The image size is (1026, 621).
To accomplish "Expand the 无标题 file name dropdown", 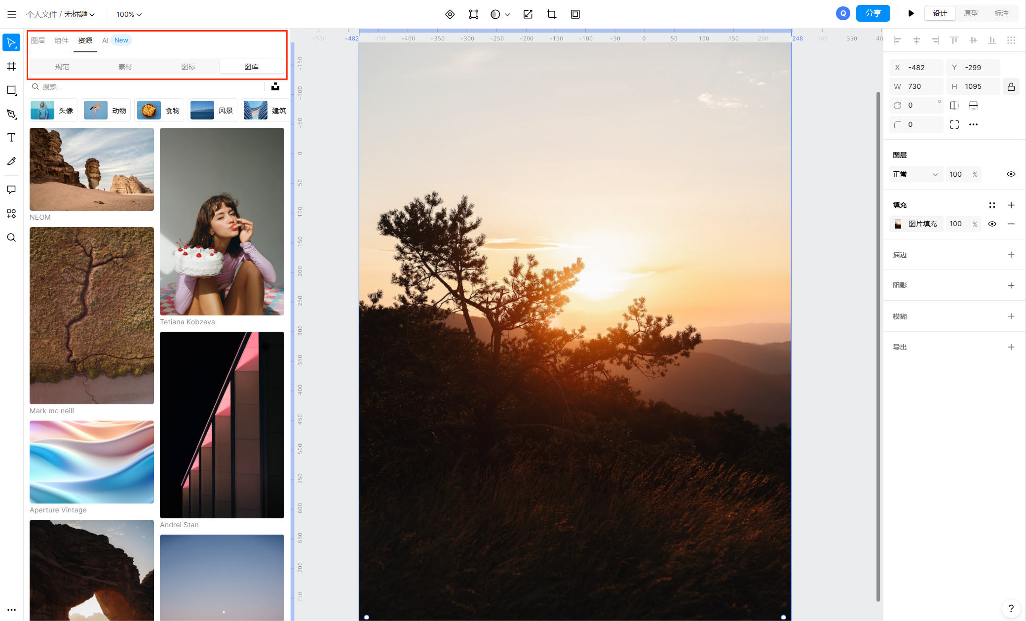I will point(79,14).
